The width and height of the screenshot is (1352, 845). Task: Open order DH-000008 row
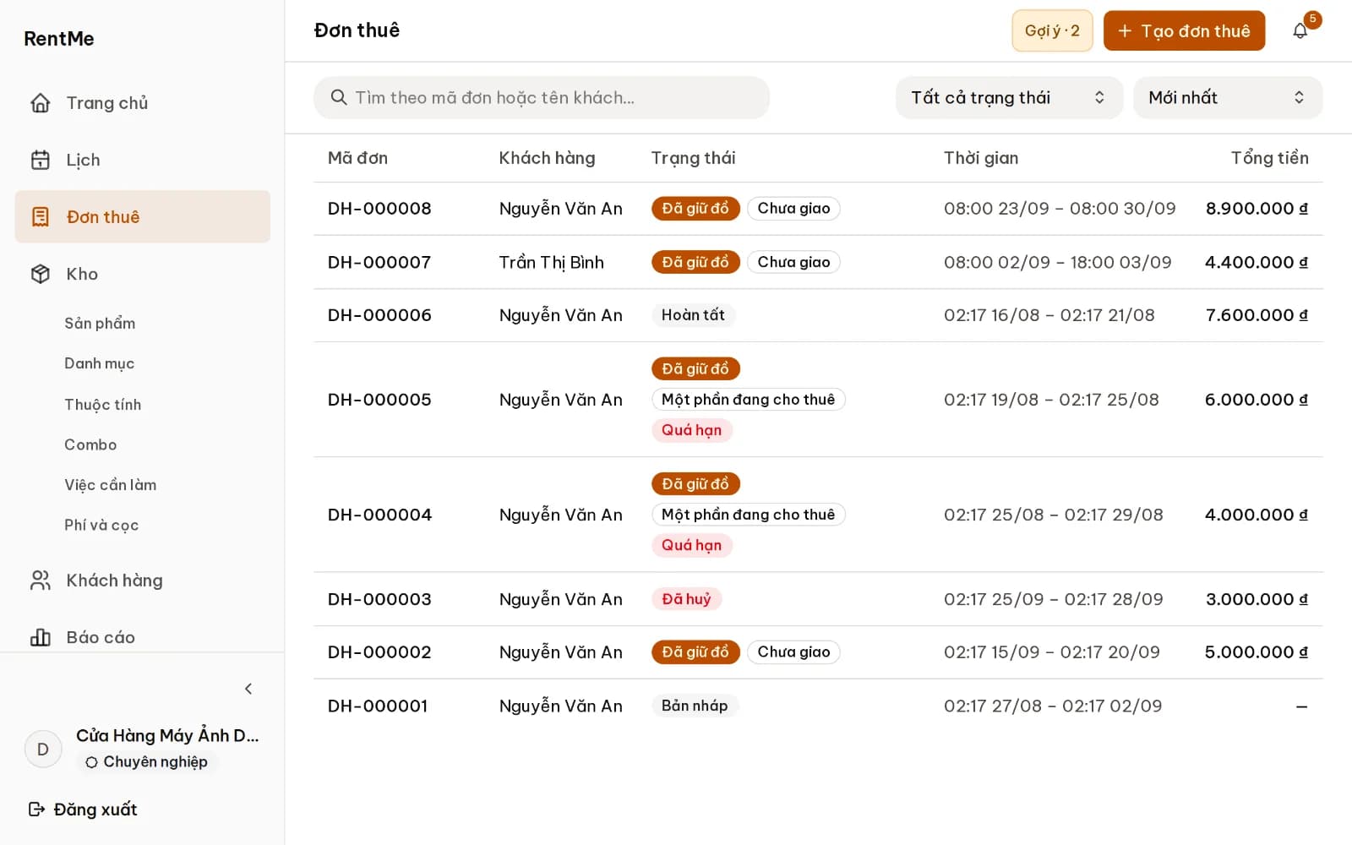point(818,209)
